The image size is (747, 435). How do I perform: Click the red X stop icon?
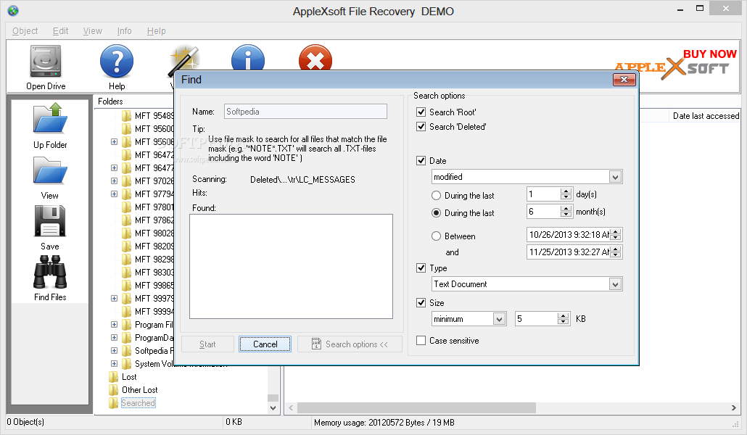tap(315, 58)
